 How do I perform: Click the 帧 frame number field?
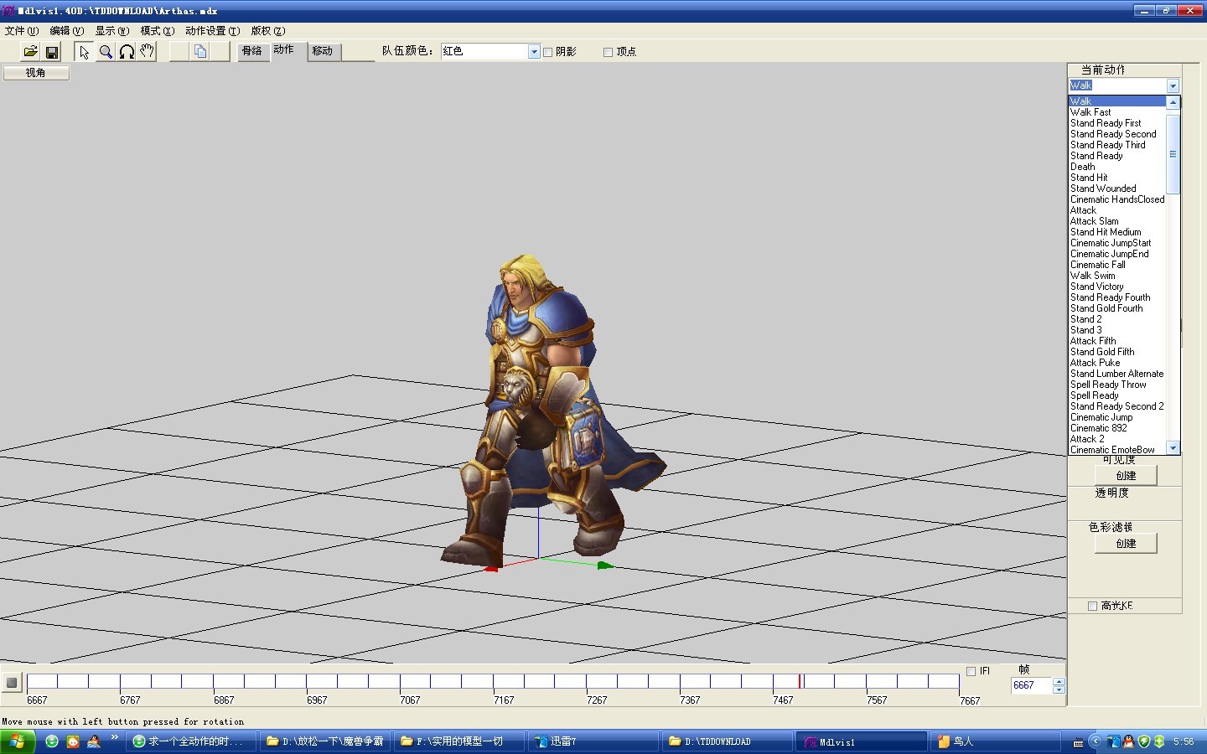[1032, 685]
